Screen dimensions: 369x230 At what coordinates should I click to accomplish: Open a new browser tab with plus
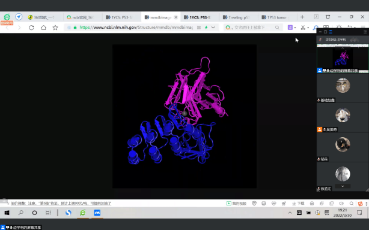point(302,17)
